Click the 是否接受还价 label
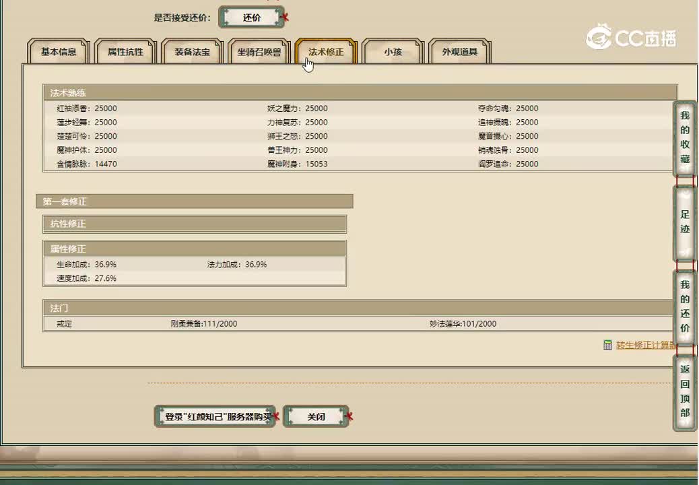Viewport: 699px width, 485px height. point(182,18)
